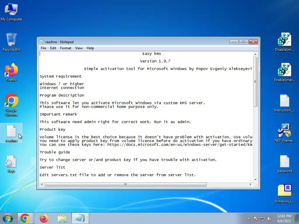Click the muted volume tray icon

270,218
